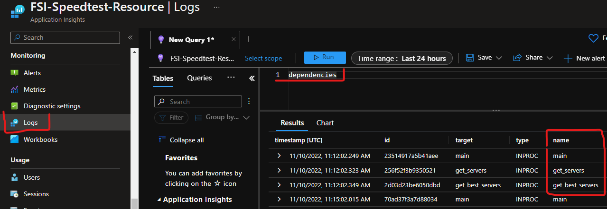Viewport: 607px width, 209px height.
Task: Open the Share dropdown
Action: pos(533,58)
